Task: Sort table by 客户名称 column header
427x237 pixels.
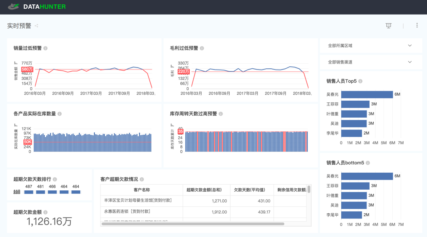Action: click(x=142, y=190)
